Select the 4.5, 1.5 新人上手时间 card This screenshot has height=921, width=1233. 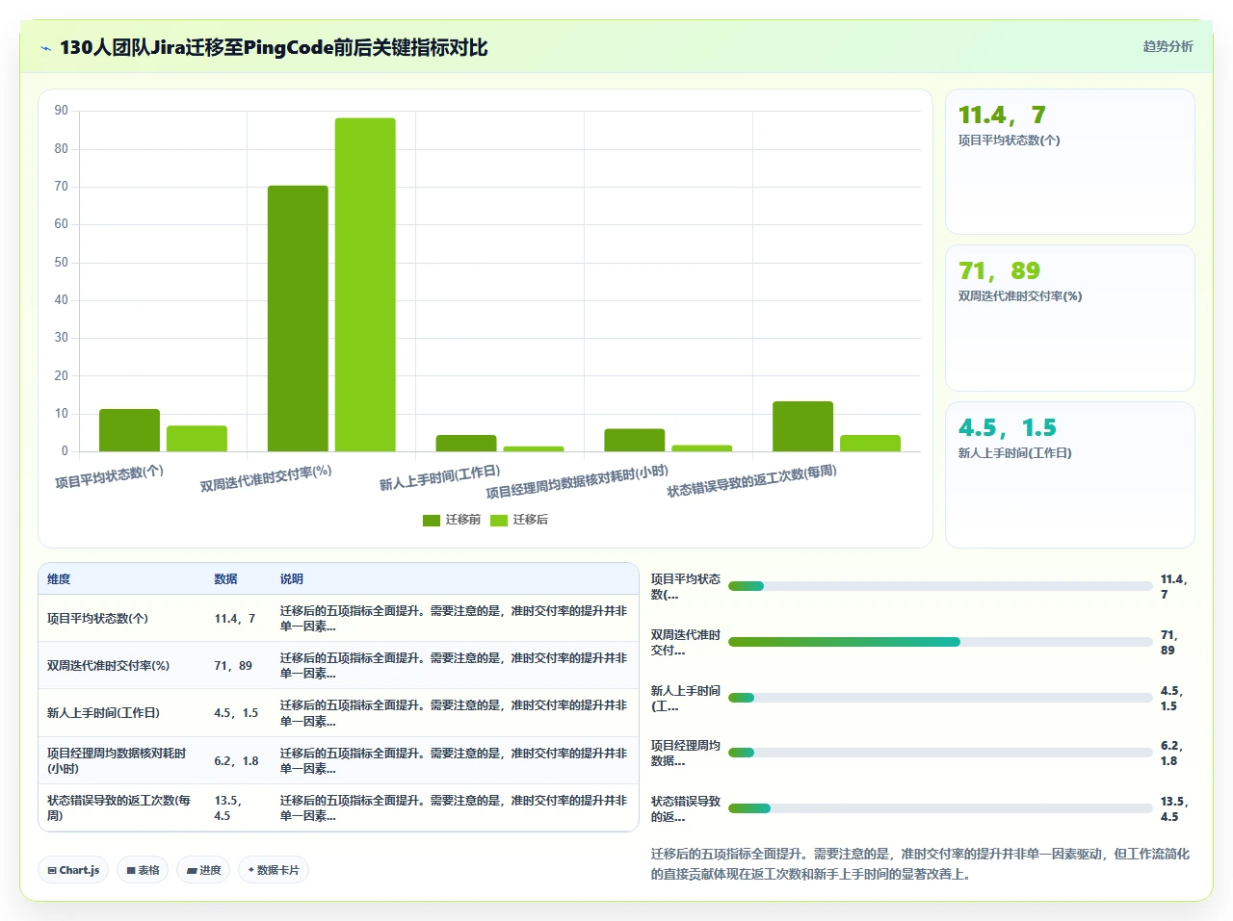tap(1070, 474)
